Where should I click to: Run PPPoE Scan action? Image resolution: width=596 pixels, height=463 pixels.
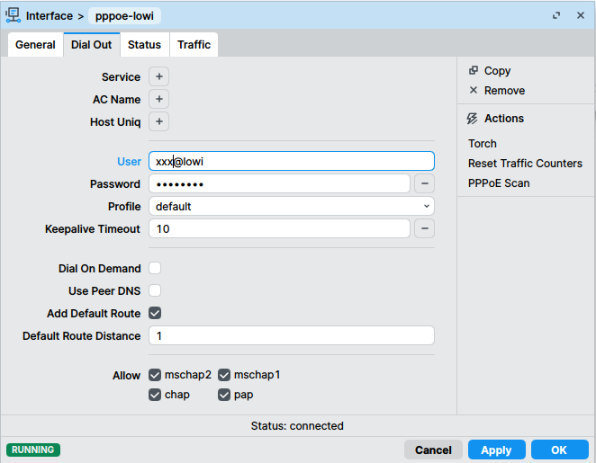tap(499, 183)
